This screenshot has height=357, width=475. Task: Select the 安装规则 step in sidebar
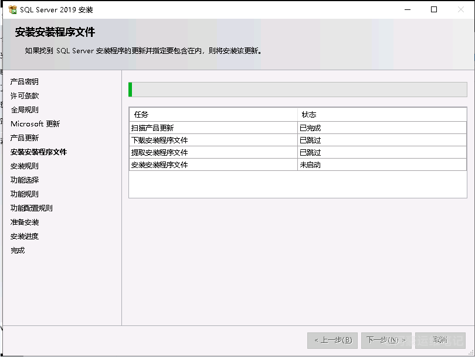[x=24, y=166]
